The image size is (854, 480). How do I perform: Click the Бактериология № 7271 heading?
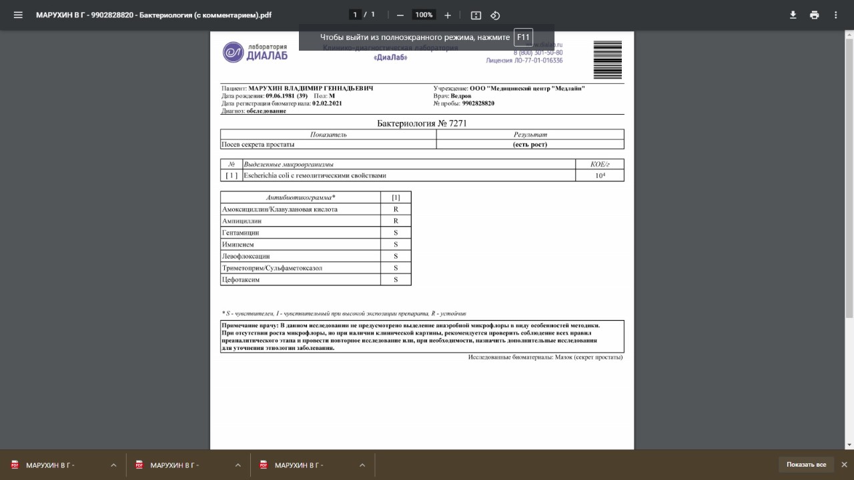point(422,123)
